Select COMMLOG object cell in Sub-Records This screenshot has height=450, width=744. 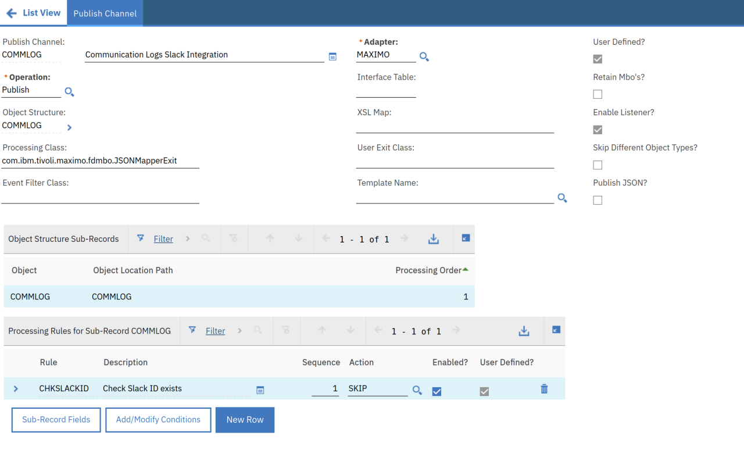coord(30,297)
